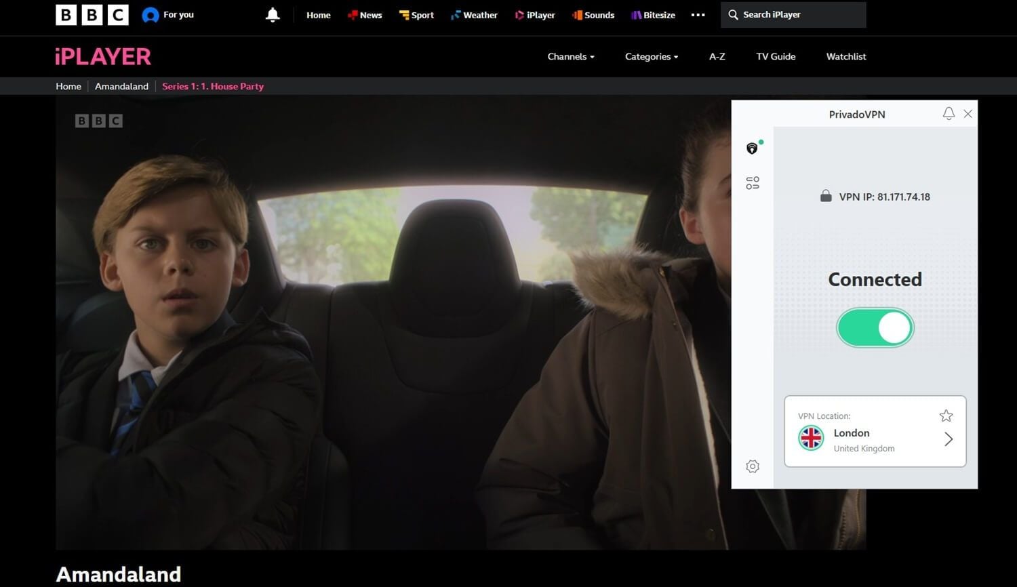Open the TV Guide menu item

click(776, 56)
